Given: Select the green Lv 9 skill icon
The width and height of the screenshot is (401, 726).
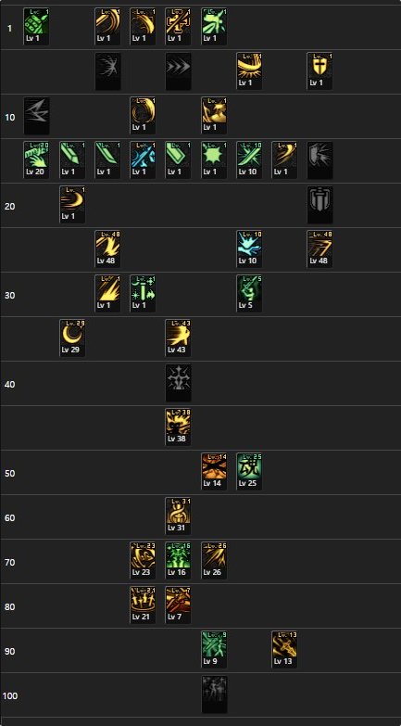Looking at the screenshot, I should [x=214, y=649].
